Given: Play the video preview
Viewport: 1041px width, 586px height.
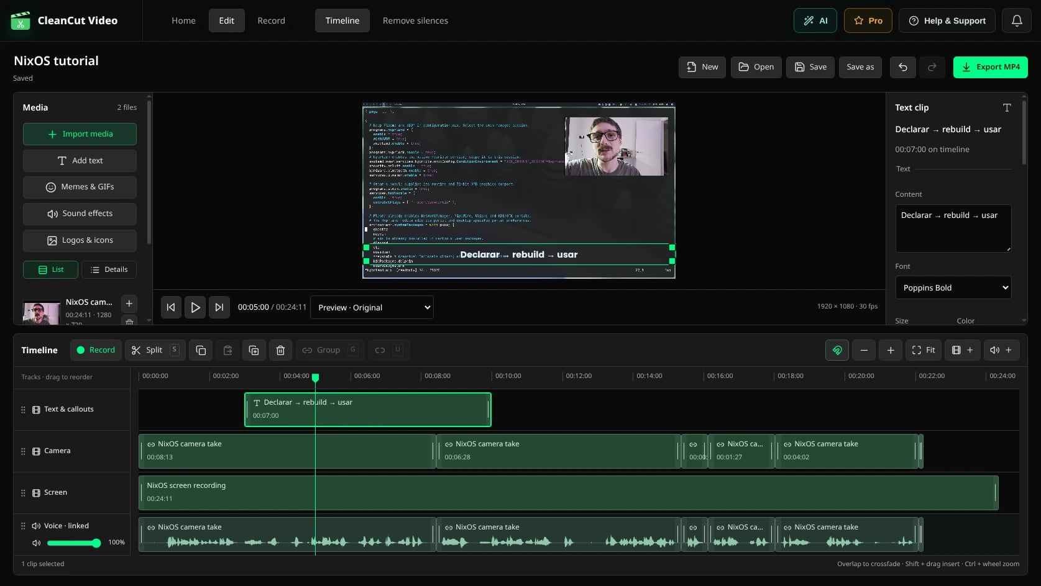Looking at the screenshot, I should click(x=195, y=307).
